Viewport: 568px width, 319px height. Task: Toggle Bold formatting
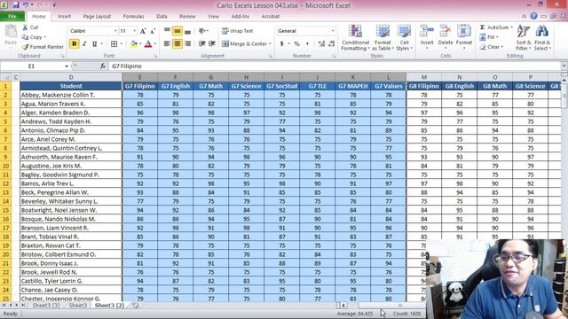[x=75, y=43]
